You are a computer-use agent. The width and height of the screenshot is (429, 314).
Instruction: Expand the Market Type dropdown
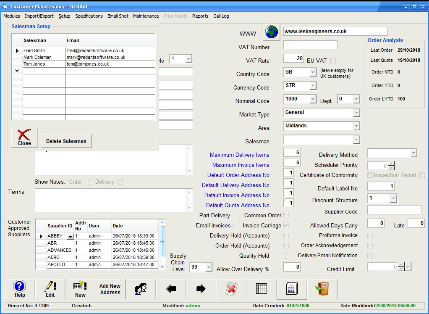(356, 113)
